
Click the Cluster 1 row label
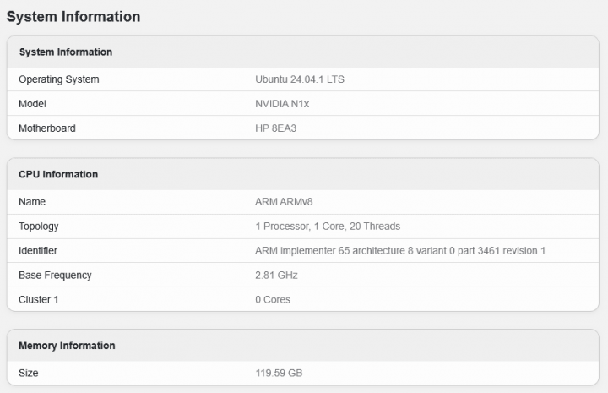coord(38,299)
